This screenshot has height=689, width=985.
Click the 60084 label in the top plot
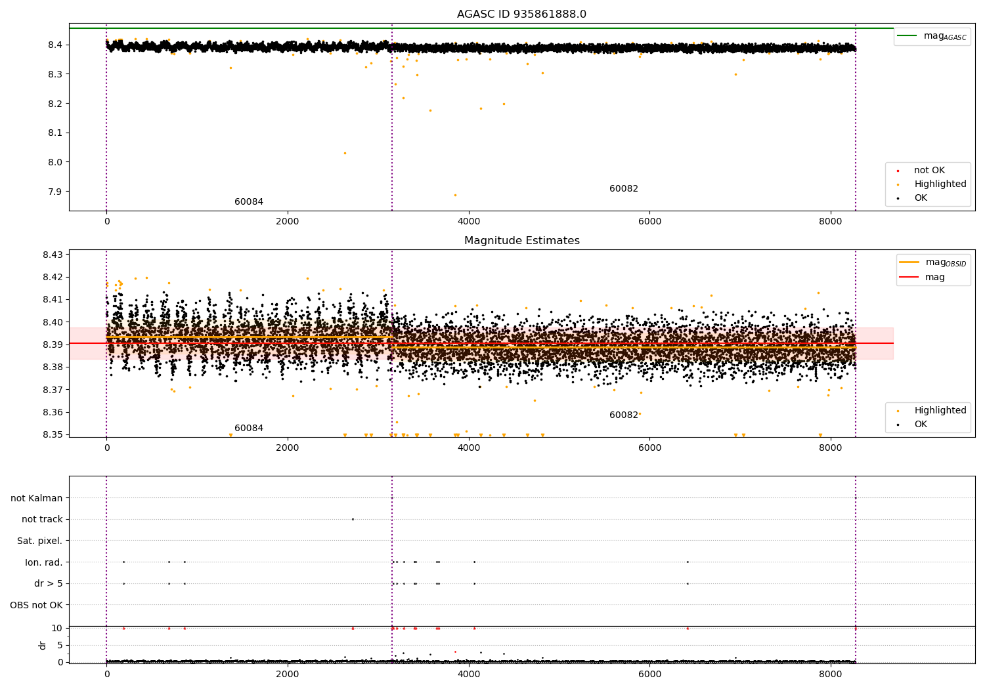249,202
